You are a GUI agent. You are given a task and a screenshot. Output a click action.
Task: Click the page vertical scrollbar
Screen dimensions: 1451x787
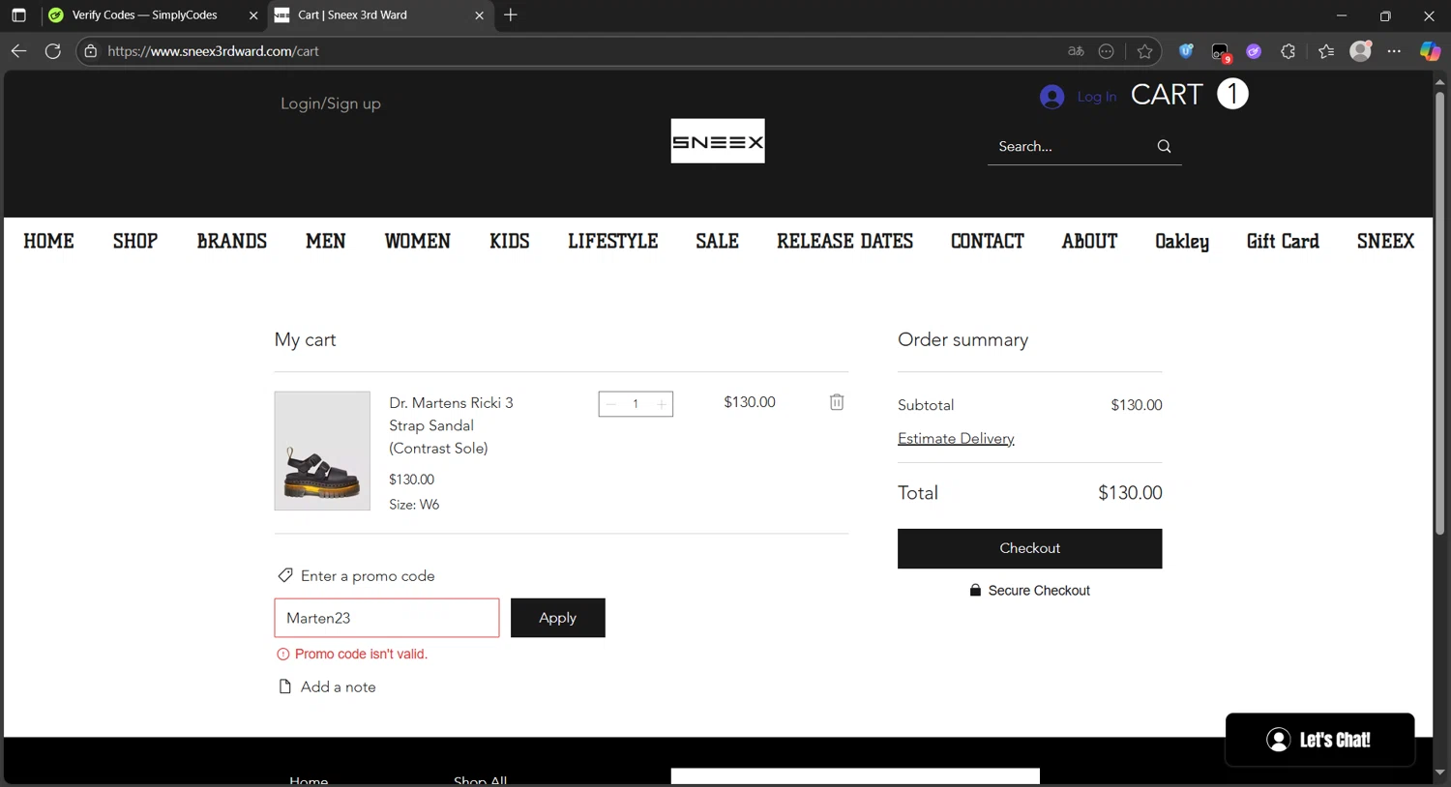1439,314
